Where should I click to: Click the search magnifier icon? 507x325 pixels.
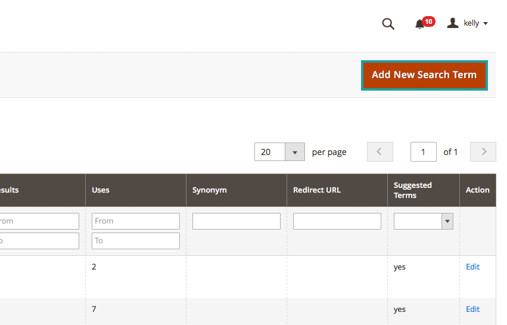[x=388, y=24]
